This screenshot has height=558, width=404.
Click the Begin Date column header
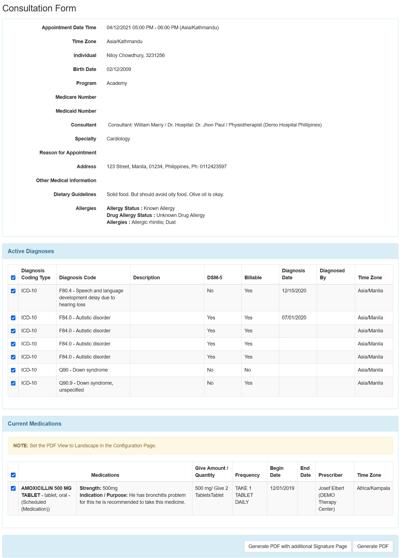click(x=277, y=472)
